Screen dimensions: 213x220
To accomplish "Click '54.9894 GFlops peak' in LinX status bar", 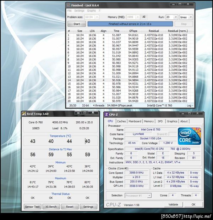I will [x=120, y=105].
